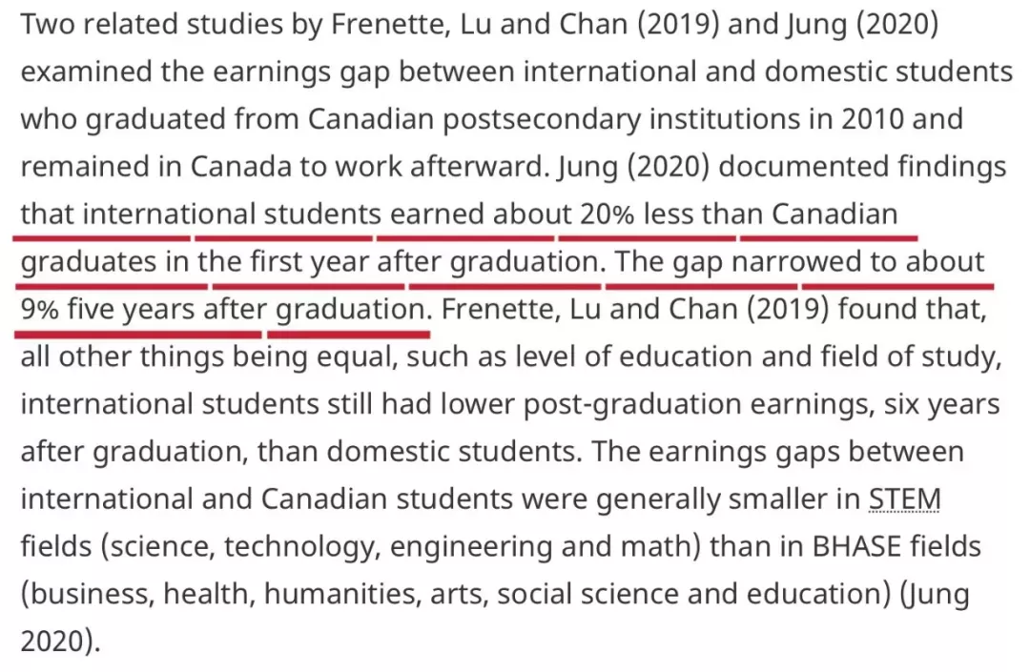Click "(science, technology, engineering and math)"
The width and height of the screenshot is (1030, 672).
401,547
